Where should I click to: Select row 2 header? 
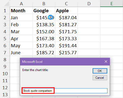[5, 17]
